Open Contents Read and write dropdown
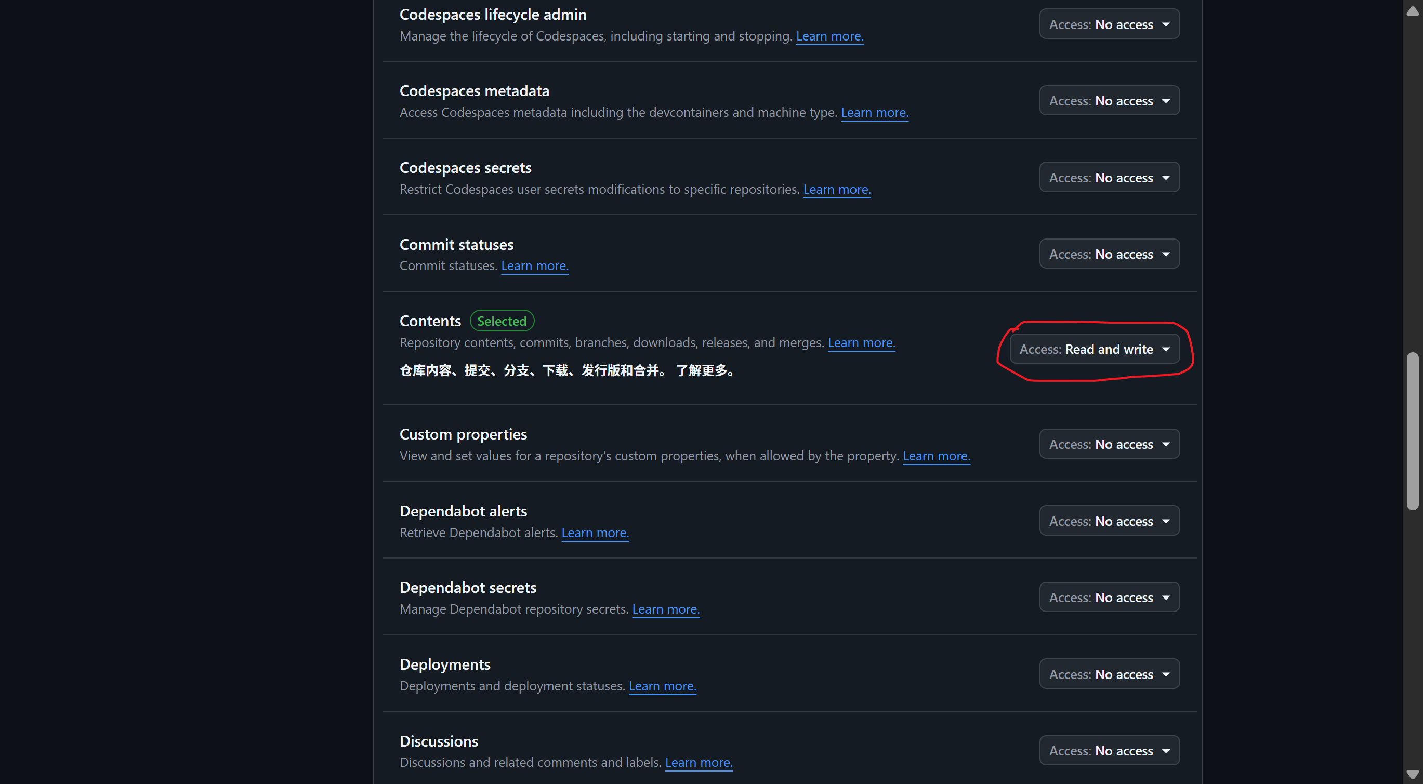Image resolution: width=1423 pixels, height=784 pixels. (1094, 349)
